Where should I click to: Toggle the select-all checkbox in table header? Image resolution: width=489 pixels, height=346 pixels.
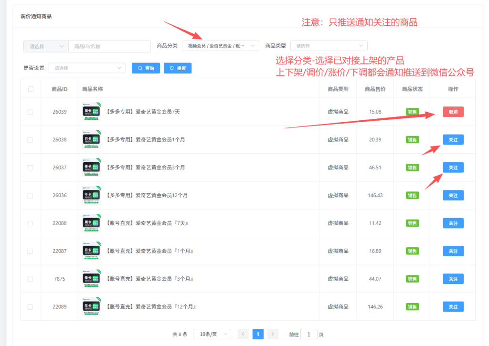[31, 89]
